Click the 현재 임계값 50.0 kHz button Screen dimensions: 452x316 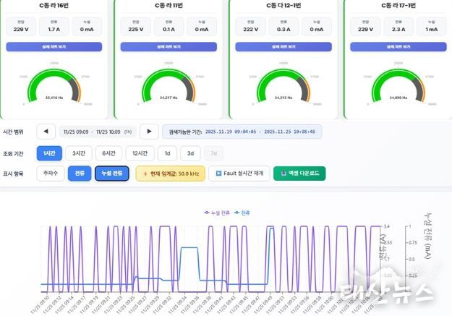coord(170,174)
